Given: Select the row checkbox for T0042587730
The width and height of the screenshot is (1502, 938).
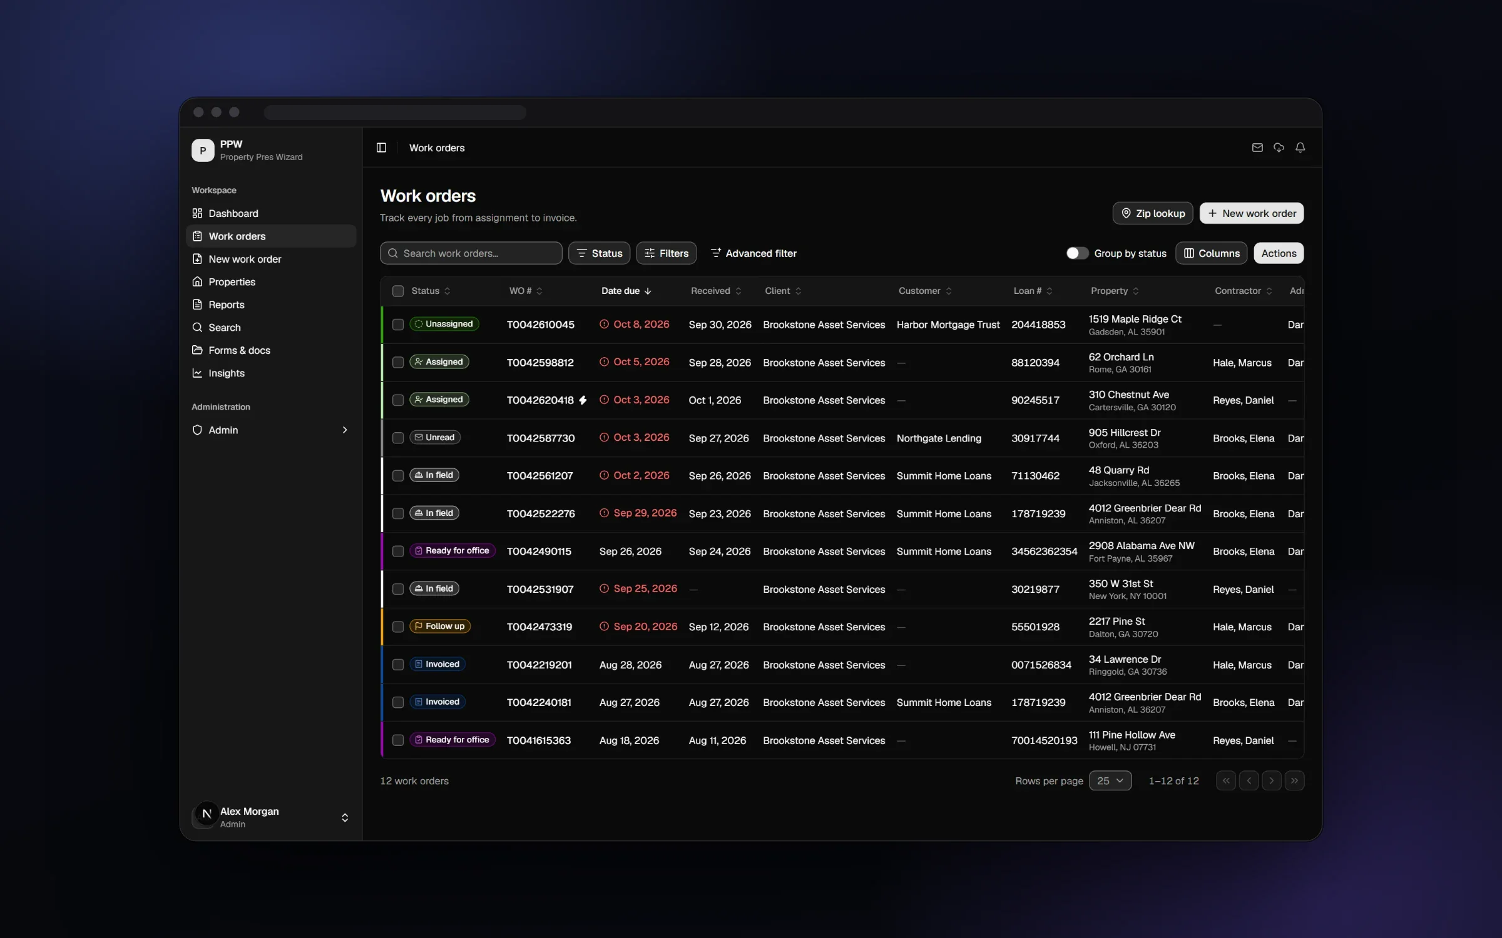Looking at the screenshot, I should (x=398, y=438).
